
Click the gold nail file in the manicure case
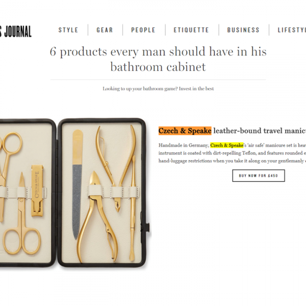[x=78, y=185]
